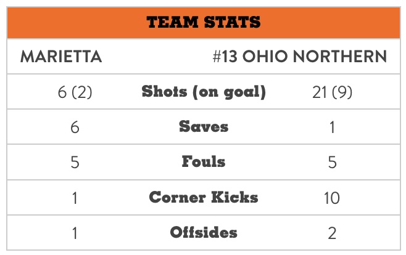Click the Shots (on goal) label
The width and height of the screenshot is (406, 255).
click(204, 92)
